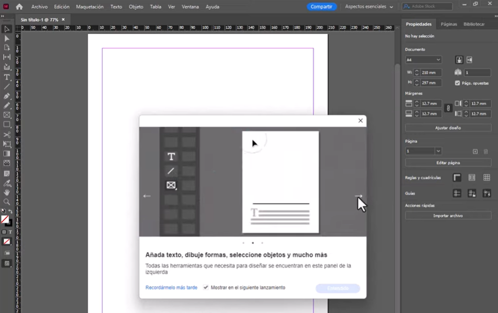This screenshot has width=498, height=313.
Task: Click the Importar archivo button
Action: point(448,215)
